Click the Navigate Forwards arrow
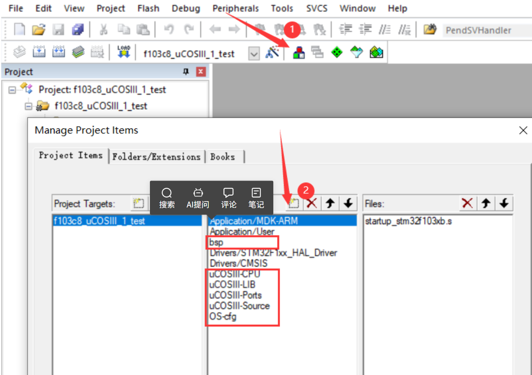The width and height of the screenshot is (532, 375). [x=234, y=29]
